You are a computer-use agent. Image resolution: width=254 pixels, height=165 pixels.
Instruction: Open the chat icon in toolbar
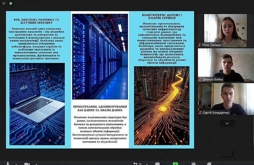(157, 164)
